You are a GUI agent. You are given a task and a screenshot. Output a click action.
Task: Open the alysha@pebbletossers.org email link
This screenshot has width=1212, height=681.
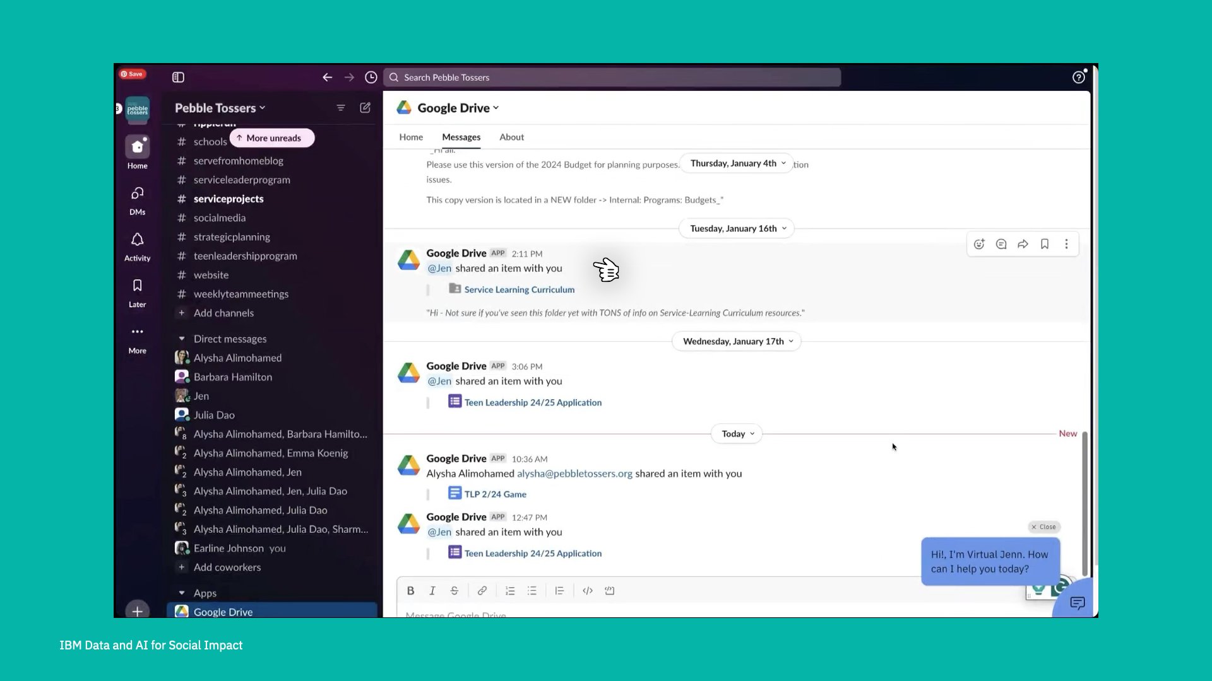tap(574, 474)
